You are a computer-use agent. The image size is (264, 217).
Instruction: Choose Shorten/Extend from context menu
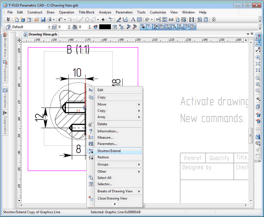[x=109, y=151]
